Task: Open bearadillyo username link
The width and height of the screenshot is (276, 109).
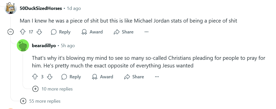Action: (44, 46)
